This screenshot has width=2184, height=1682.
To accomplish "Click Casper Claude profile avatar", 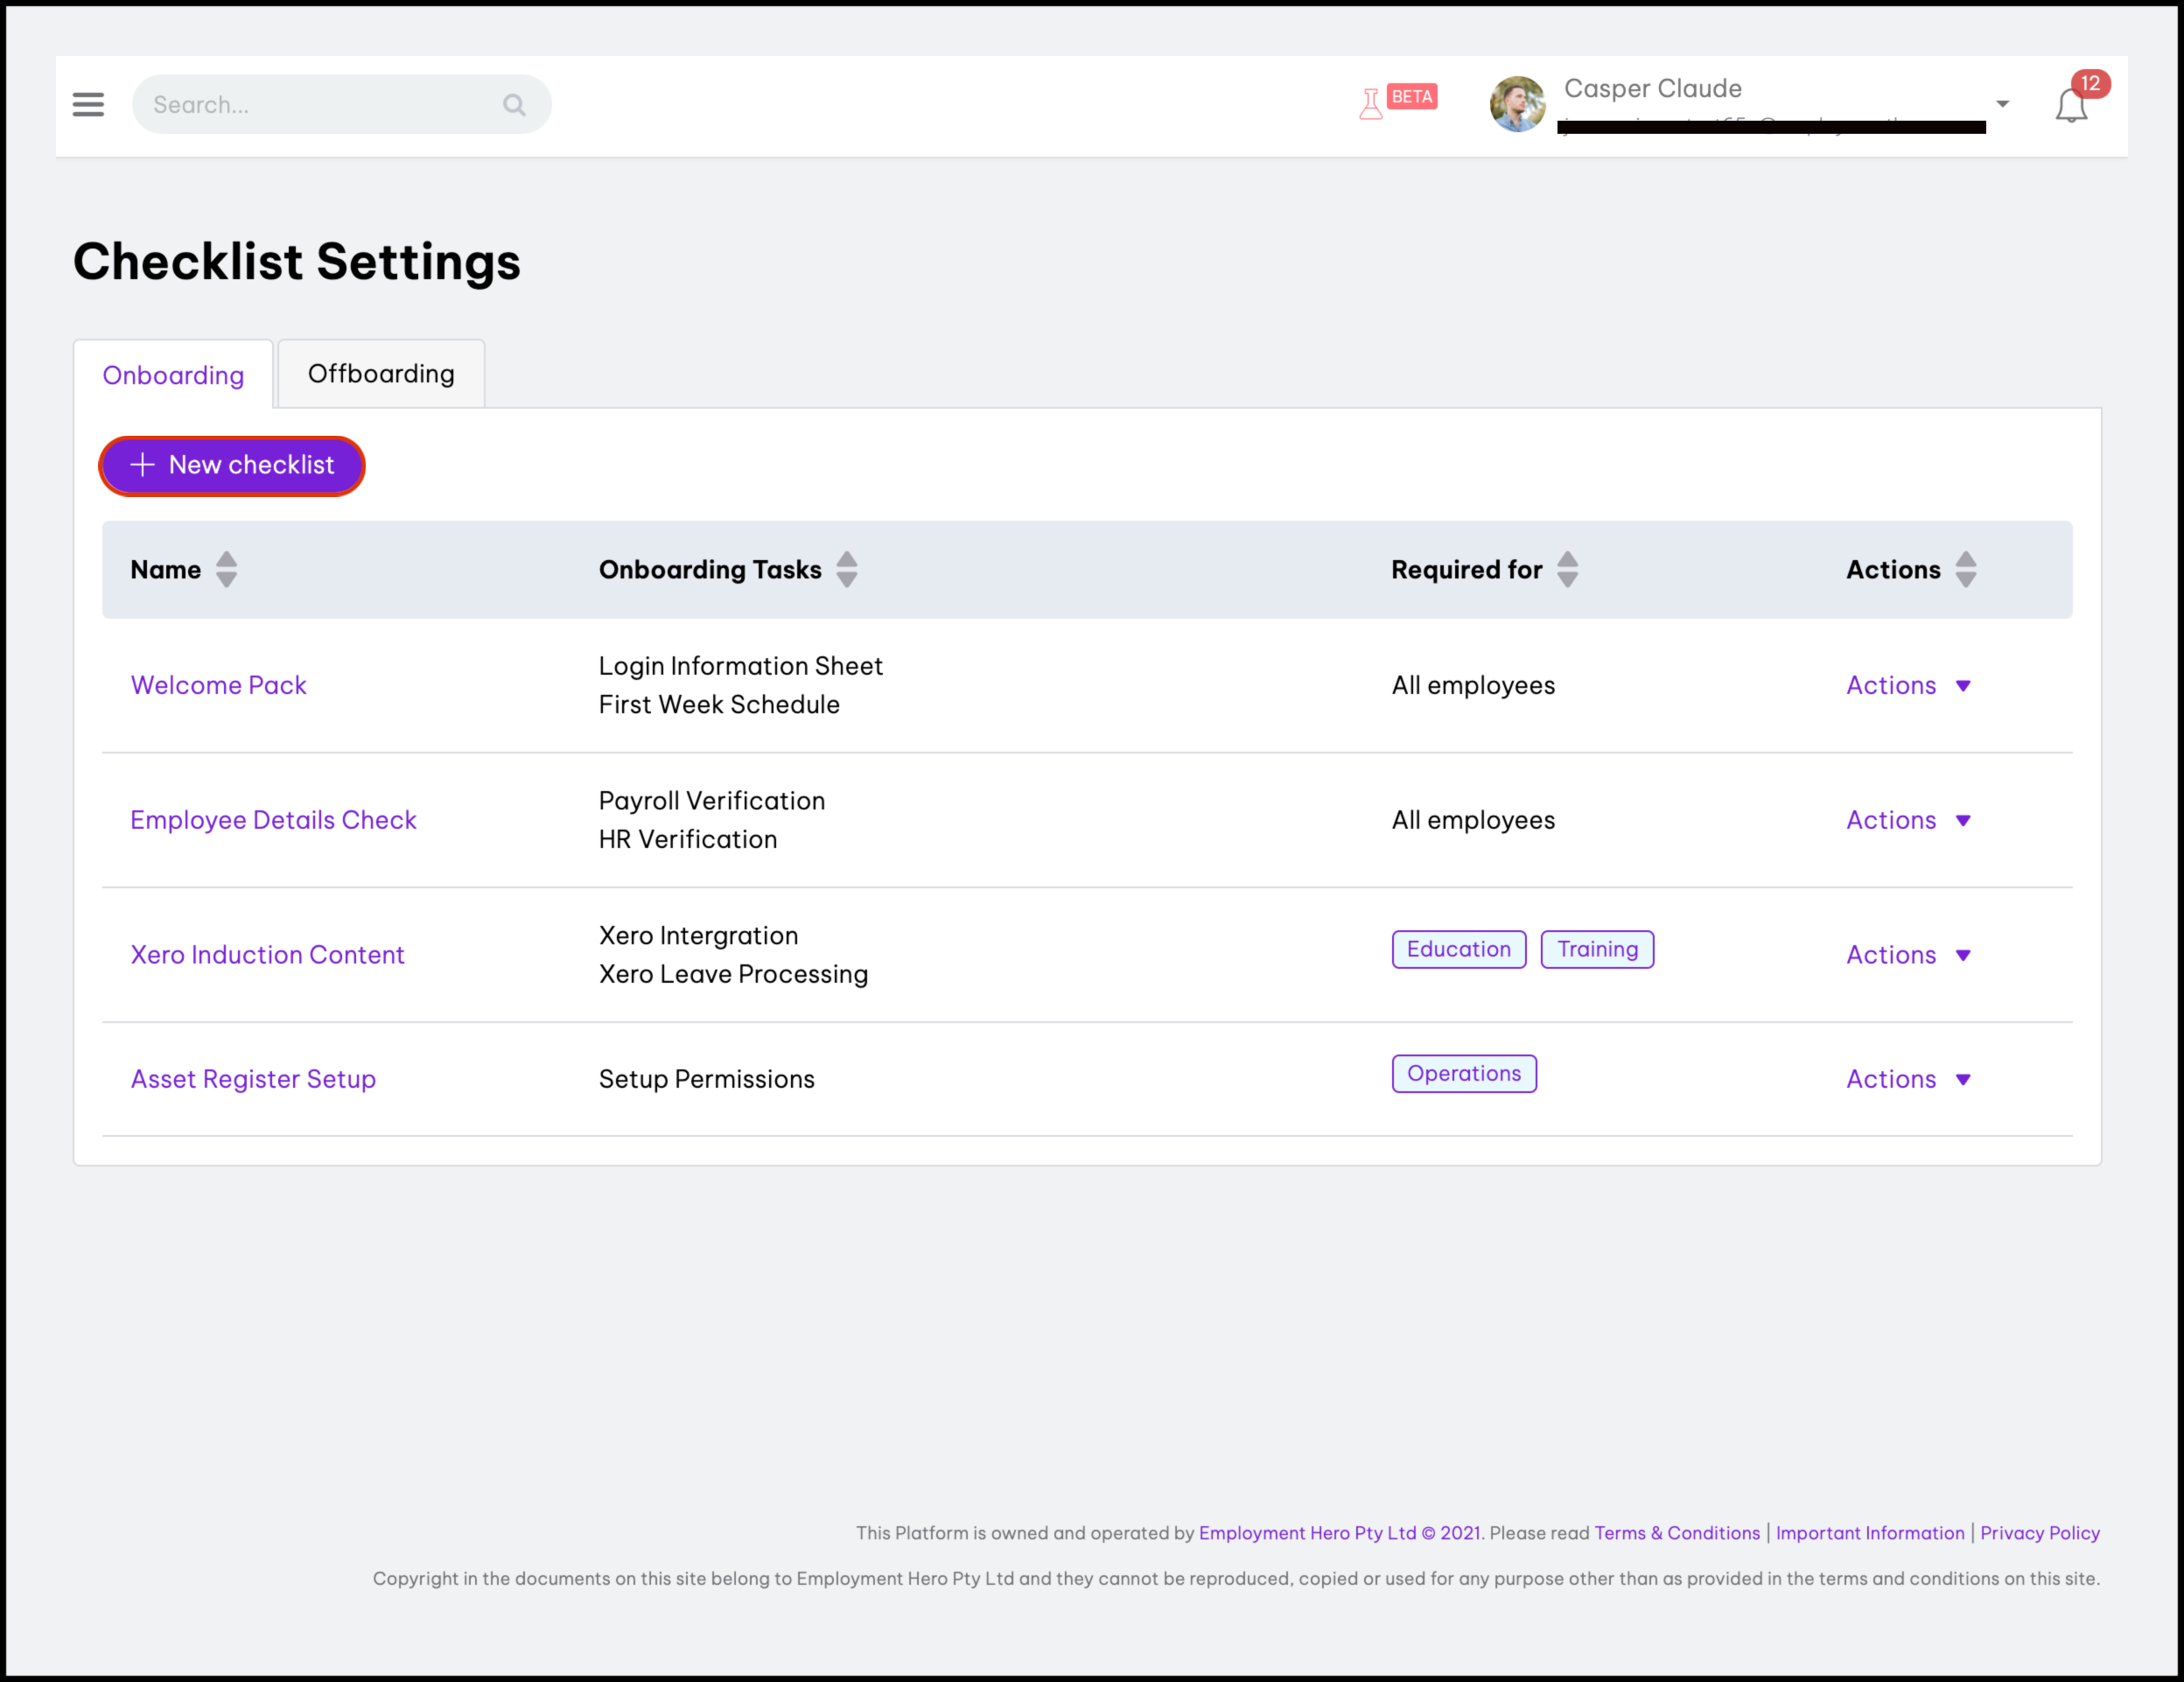I will (1517, 104).
